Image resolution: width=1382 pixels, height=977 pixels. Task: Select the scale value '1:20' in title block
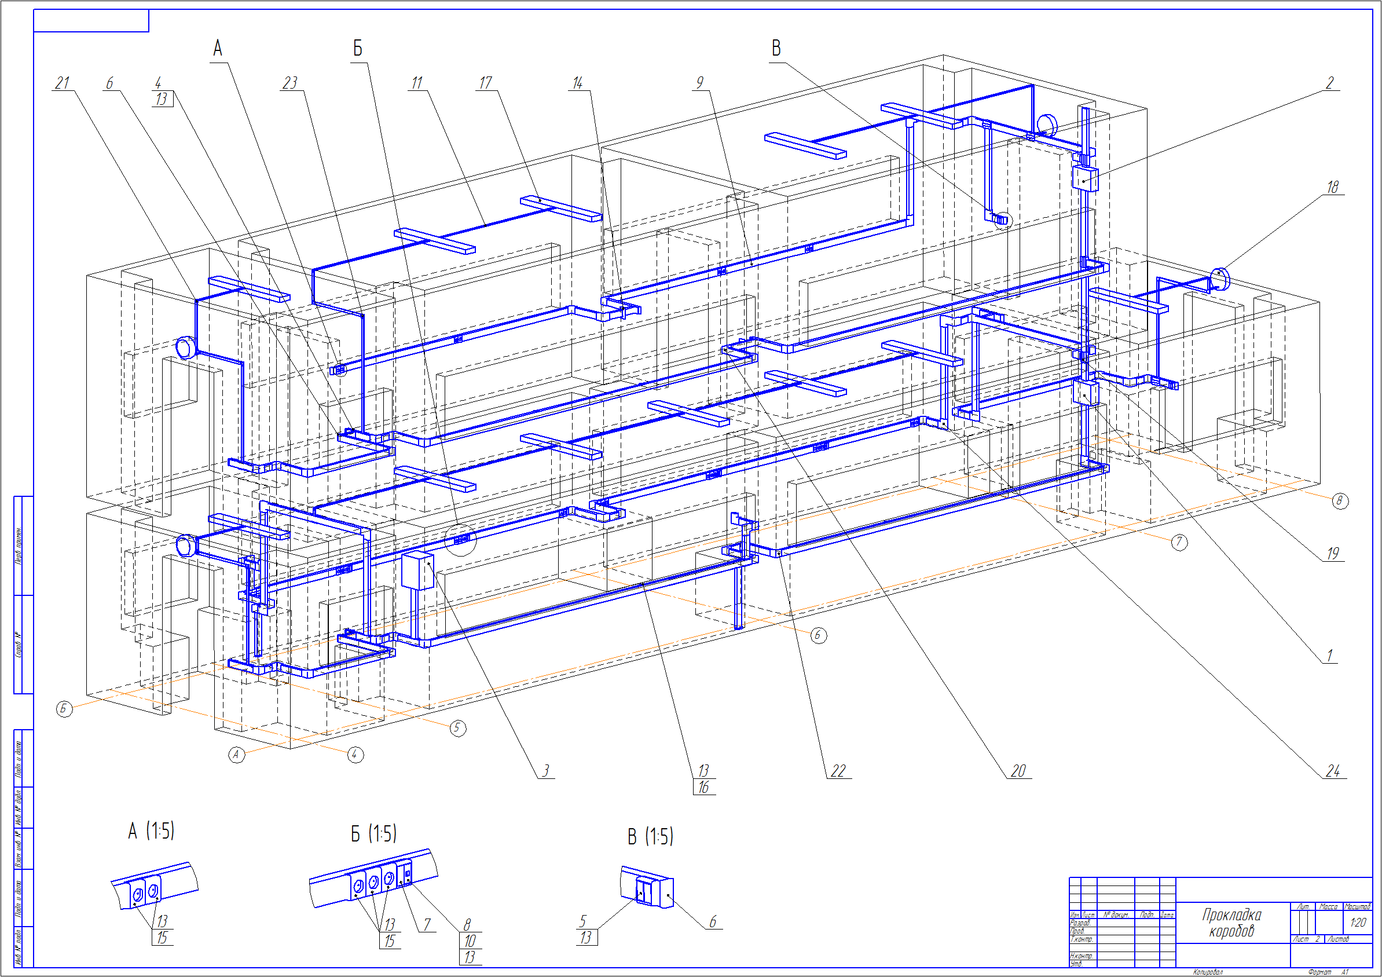1357,922
